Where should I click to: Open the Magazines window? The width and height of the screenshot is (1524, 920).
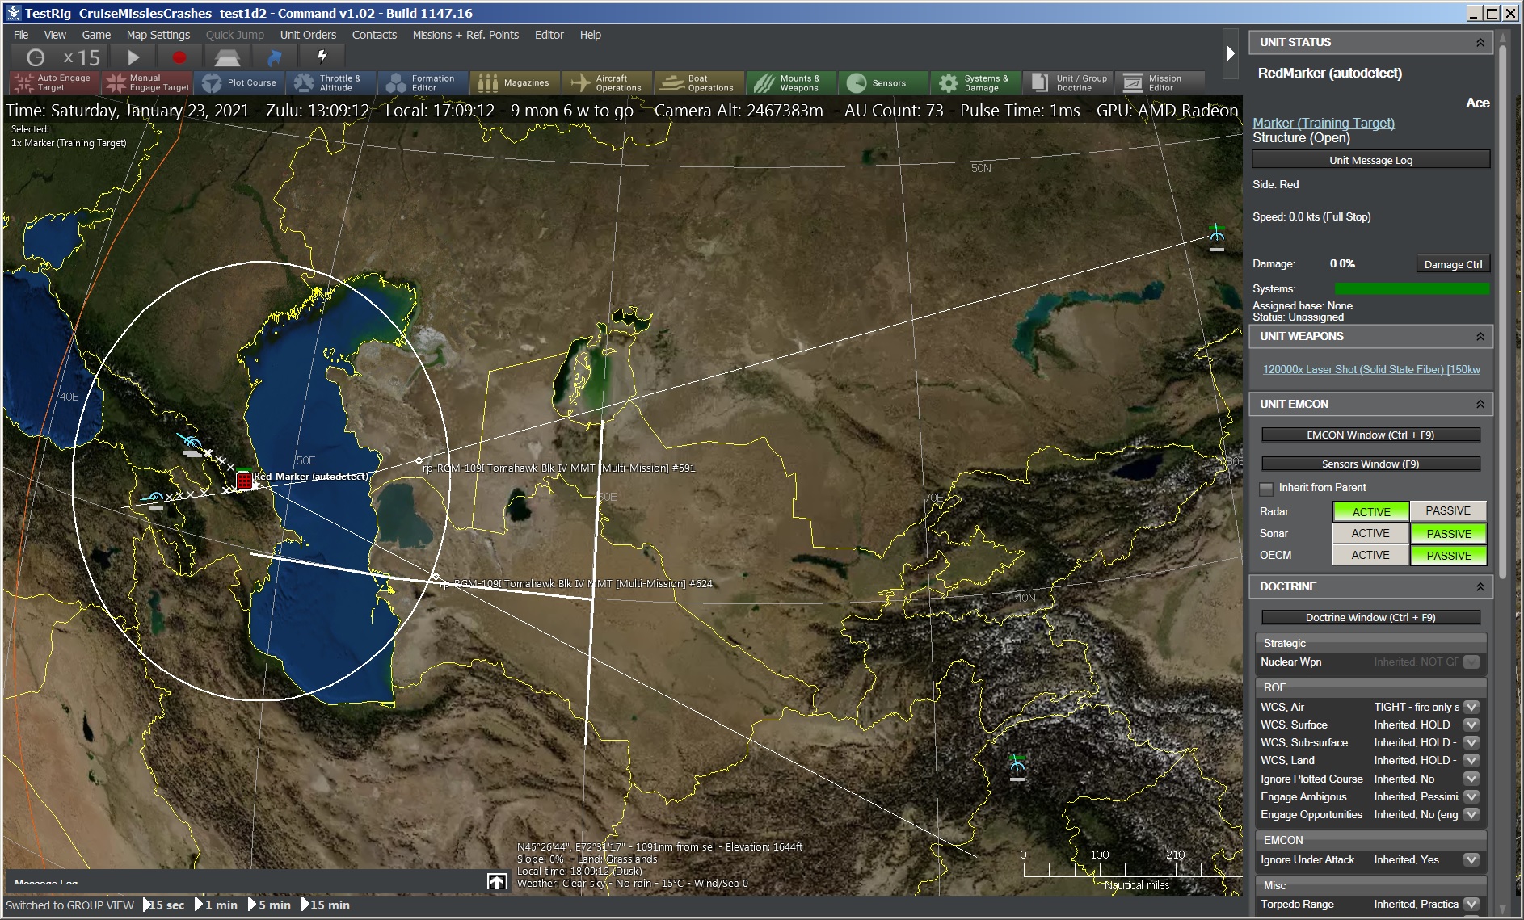point(516,82)
